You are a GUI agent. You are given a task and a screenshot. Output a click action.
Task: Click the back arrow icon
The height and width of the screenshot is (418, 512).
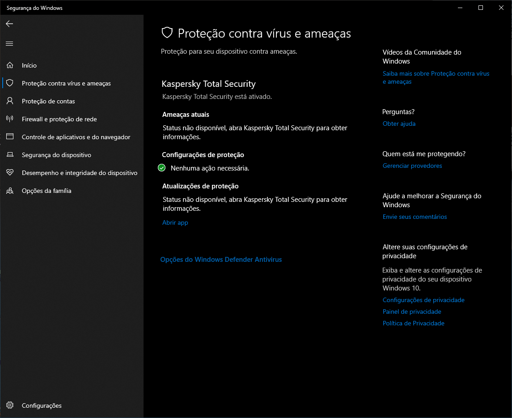coord(9,24)
